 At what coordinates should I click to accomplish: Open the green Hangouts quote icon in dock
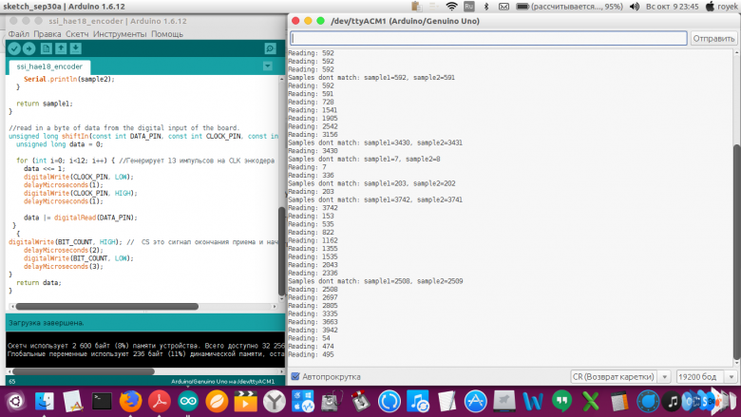pyautogui.click(x=561, y=402)
